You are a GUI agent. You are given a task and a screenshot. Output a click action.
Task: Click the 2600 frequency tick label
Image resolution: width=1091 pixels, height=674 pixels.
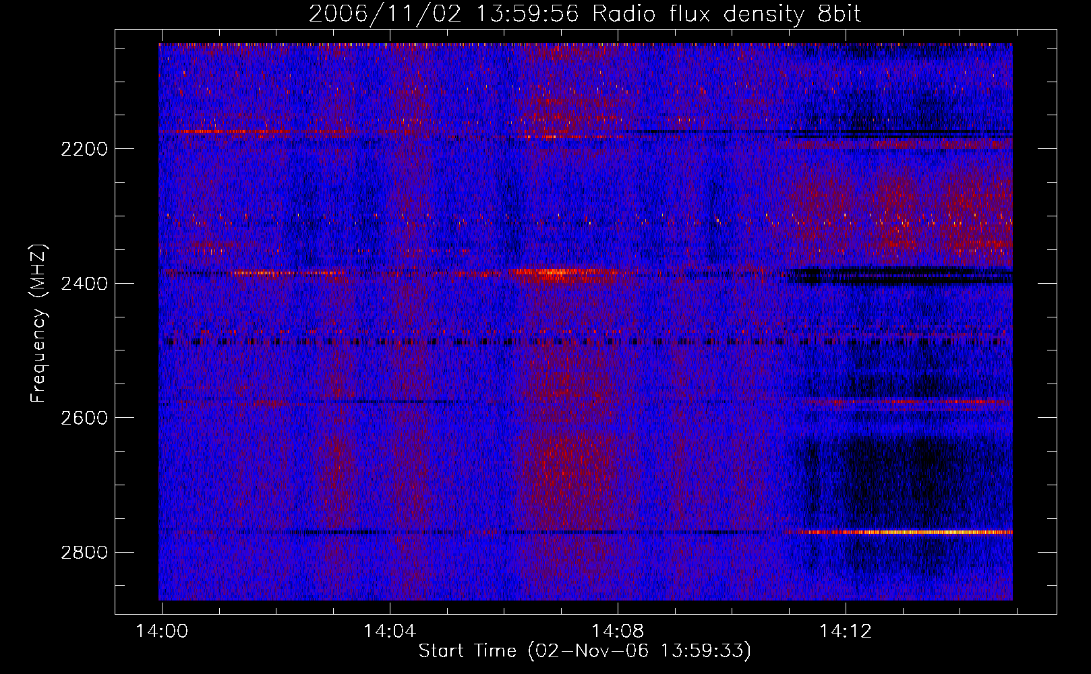[84, 418]
